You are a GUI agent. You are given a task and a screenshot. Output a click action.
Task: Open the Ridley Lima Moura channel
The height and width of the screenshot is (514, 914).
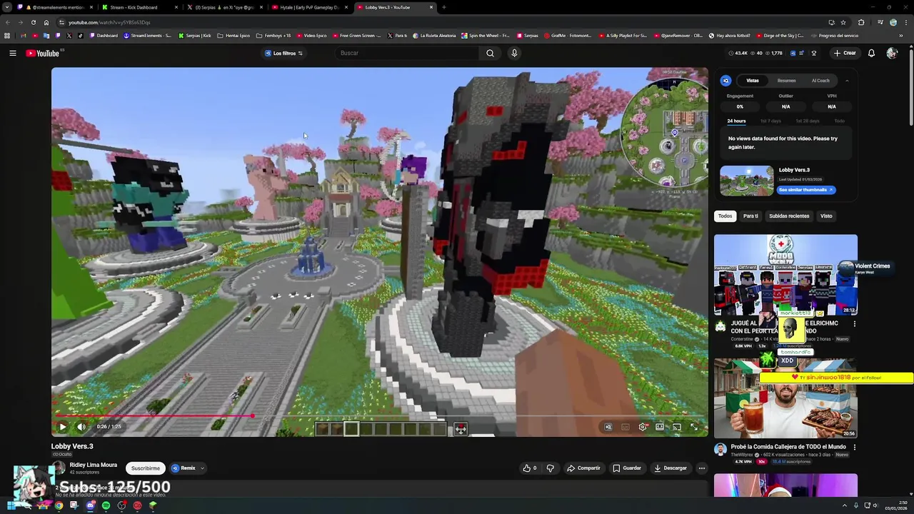[93, 465]
